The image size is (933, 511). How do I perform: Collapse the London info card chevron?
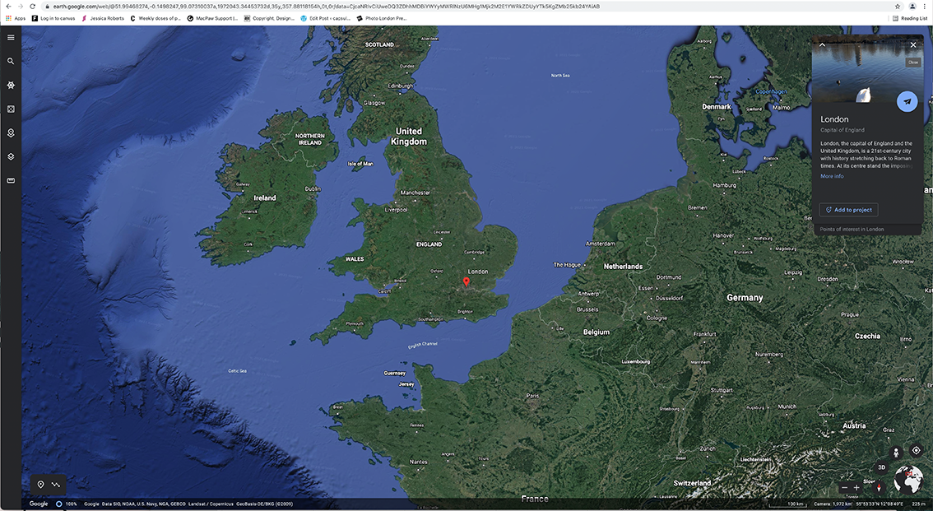click(x=822, y=45)
